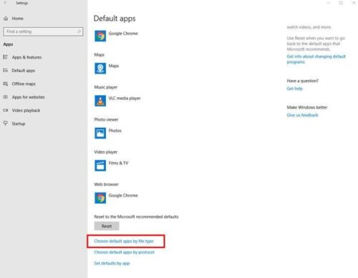
Task: Click the Get help link
Action: pyautogui.click(x=294, y=89)
